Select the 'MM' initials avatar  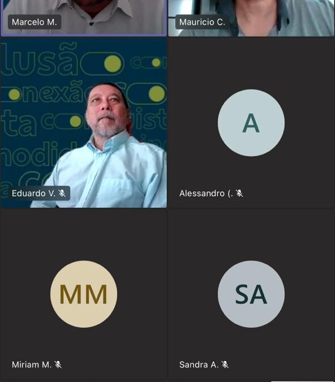[x=84, y=294]
